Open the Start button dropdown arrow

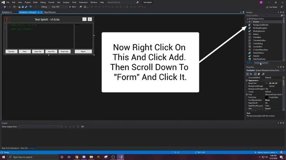(x=77, y=7)
